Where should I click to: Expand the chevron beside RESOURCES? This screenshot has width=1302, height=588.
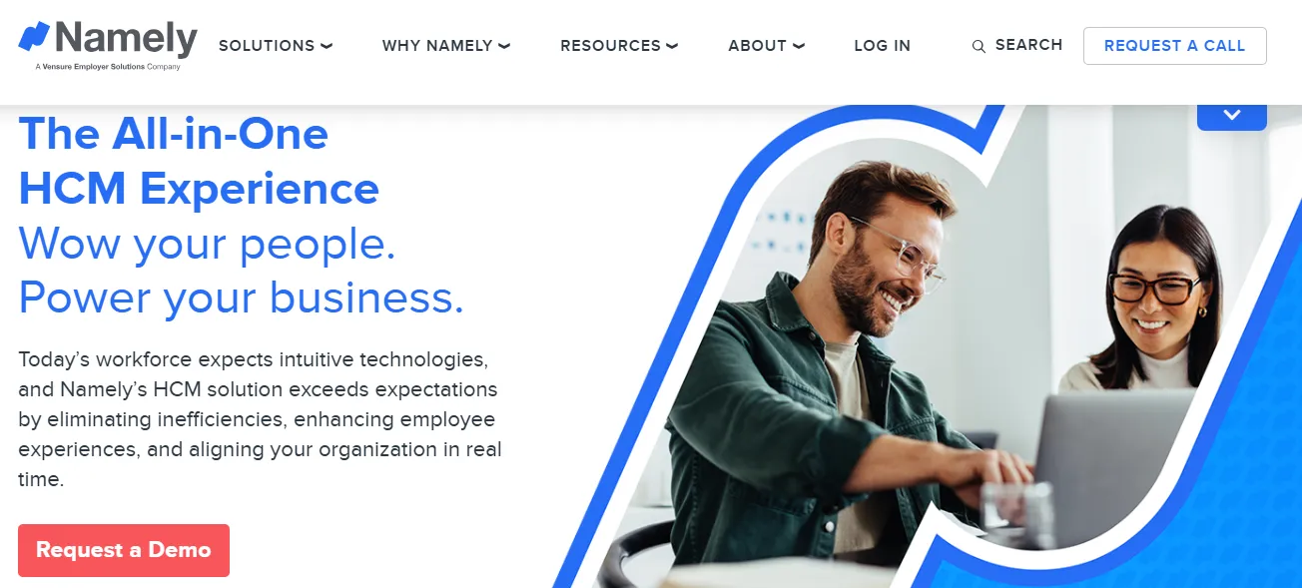point(672,46)
